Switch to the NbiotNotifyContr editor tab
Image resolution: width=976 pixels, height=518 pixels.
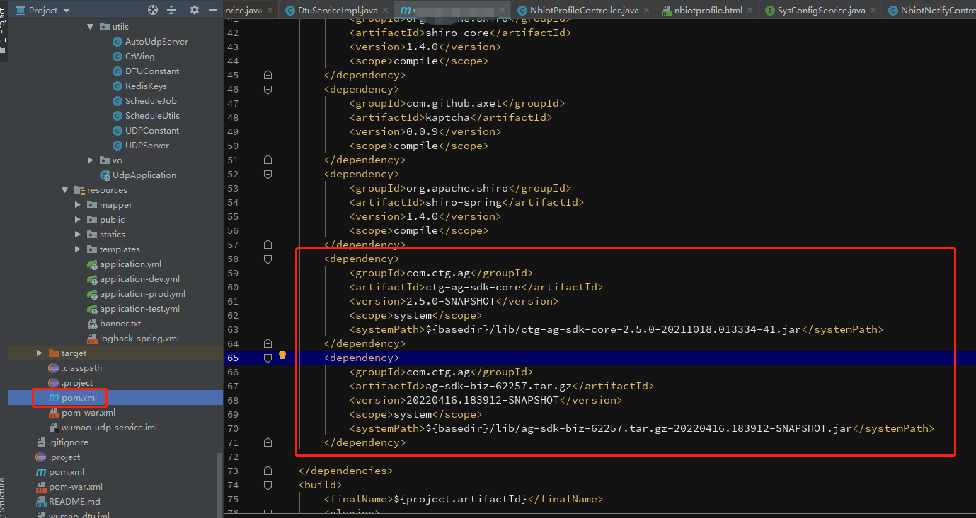[928, 11]
